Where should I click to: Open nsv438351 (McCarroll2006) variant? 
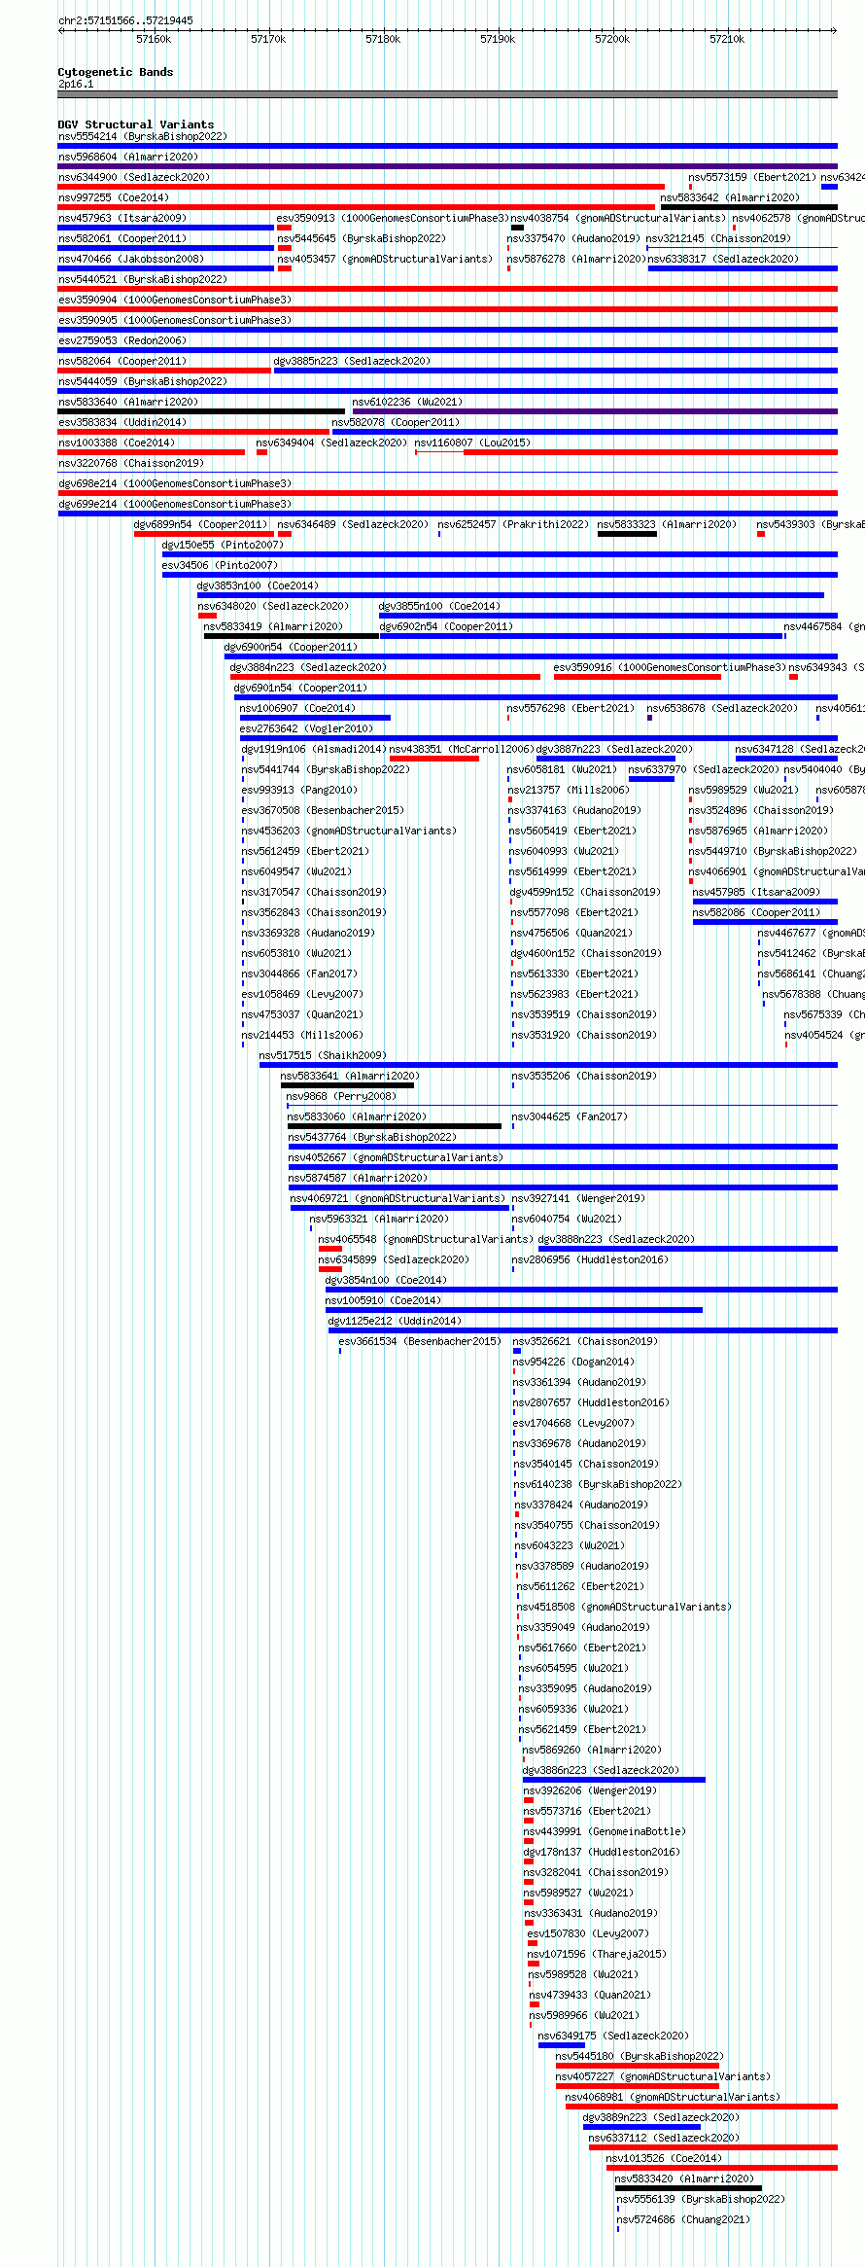(462, 749)
